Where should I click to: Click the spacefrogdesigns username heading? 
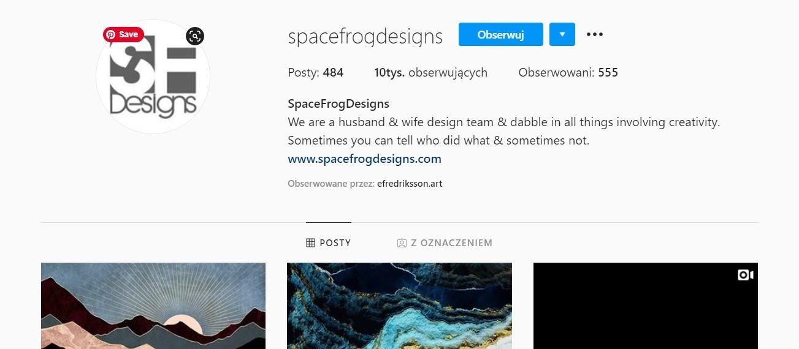tap(365, 37)
